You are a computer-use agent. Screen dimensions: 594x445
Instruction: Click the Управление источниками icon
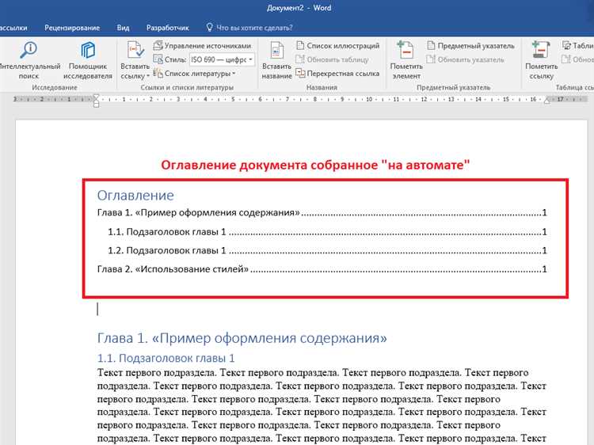click(158, 46)
